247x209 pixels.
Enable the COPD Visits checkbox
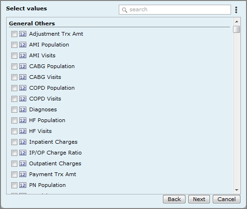[14, 99]
